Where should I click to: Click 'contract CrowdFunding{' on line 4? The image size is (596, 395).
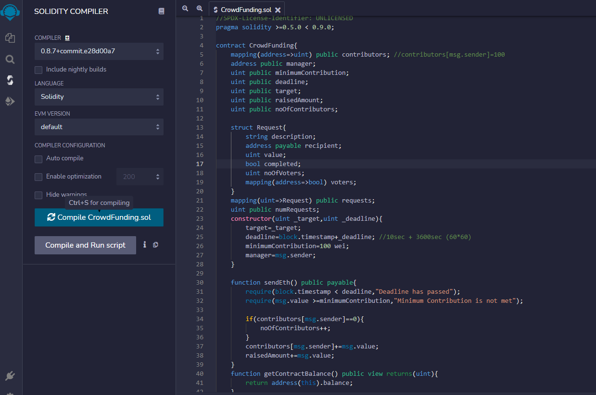[257, 46]
